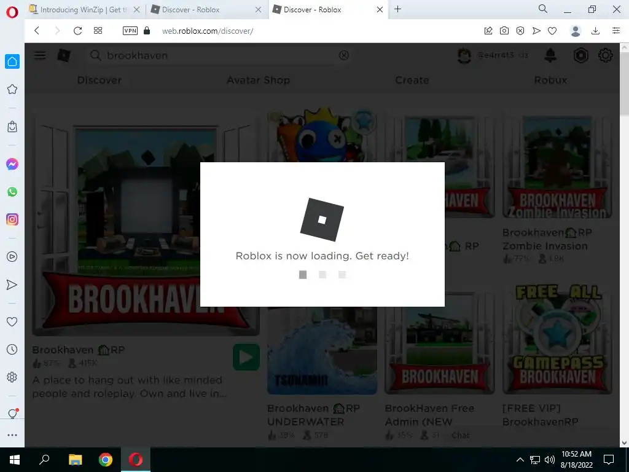The height and width of the screenshot is (472, 629).
Task: Go back with the browser back arrow
Action: point(36,31)
